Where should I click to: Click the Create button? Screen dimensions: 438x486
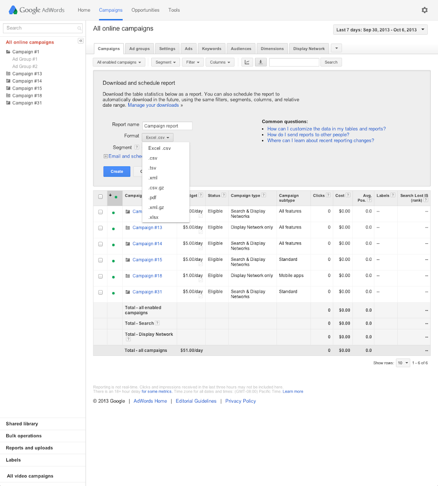(x=116, y=171)
